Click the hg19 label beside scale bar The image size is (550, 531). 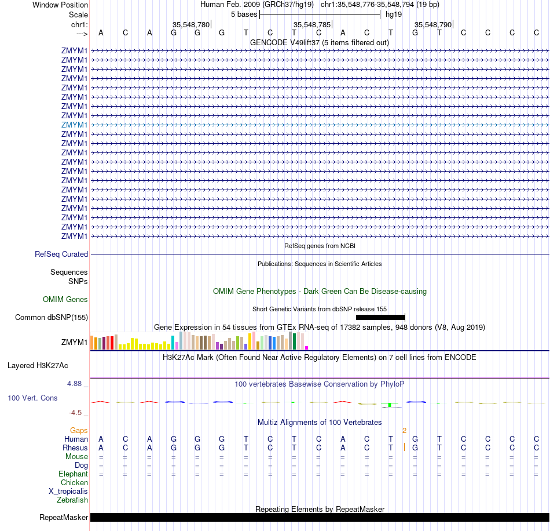click(394, 14)
